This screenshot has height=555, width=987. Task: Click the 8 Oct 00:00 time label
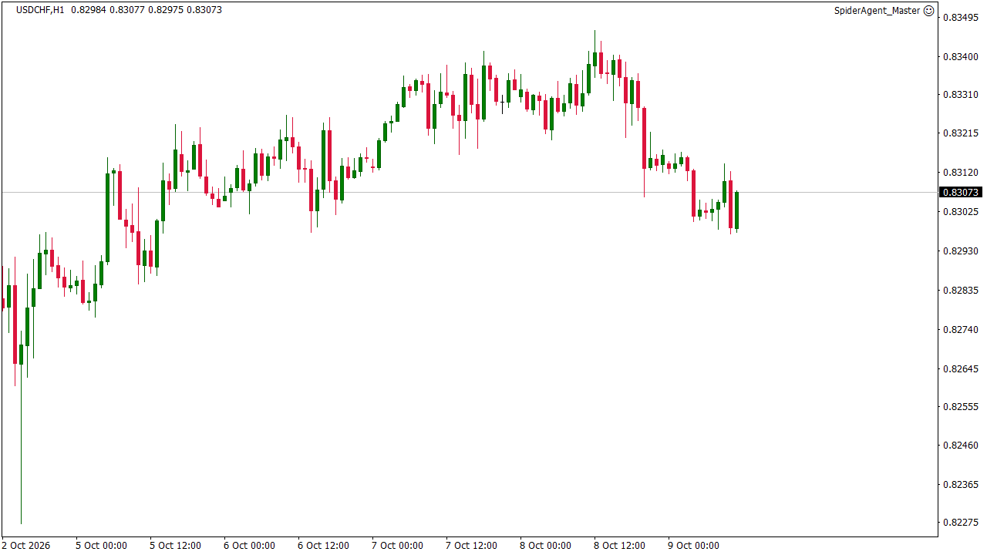[545, 546]
